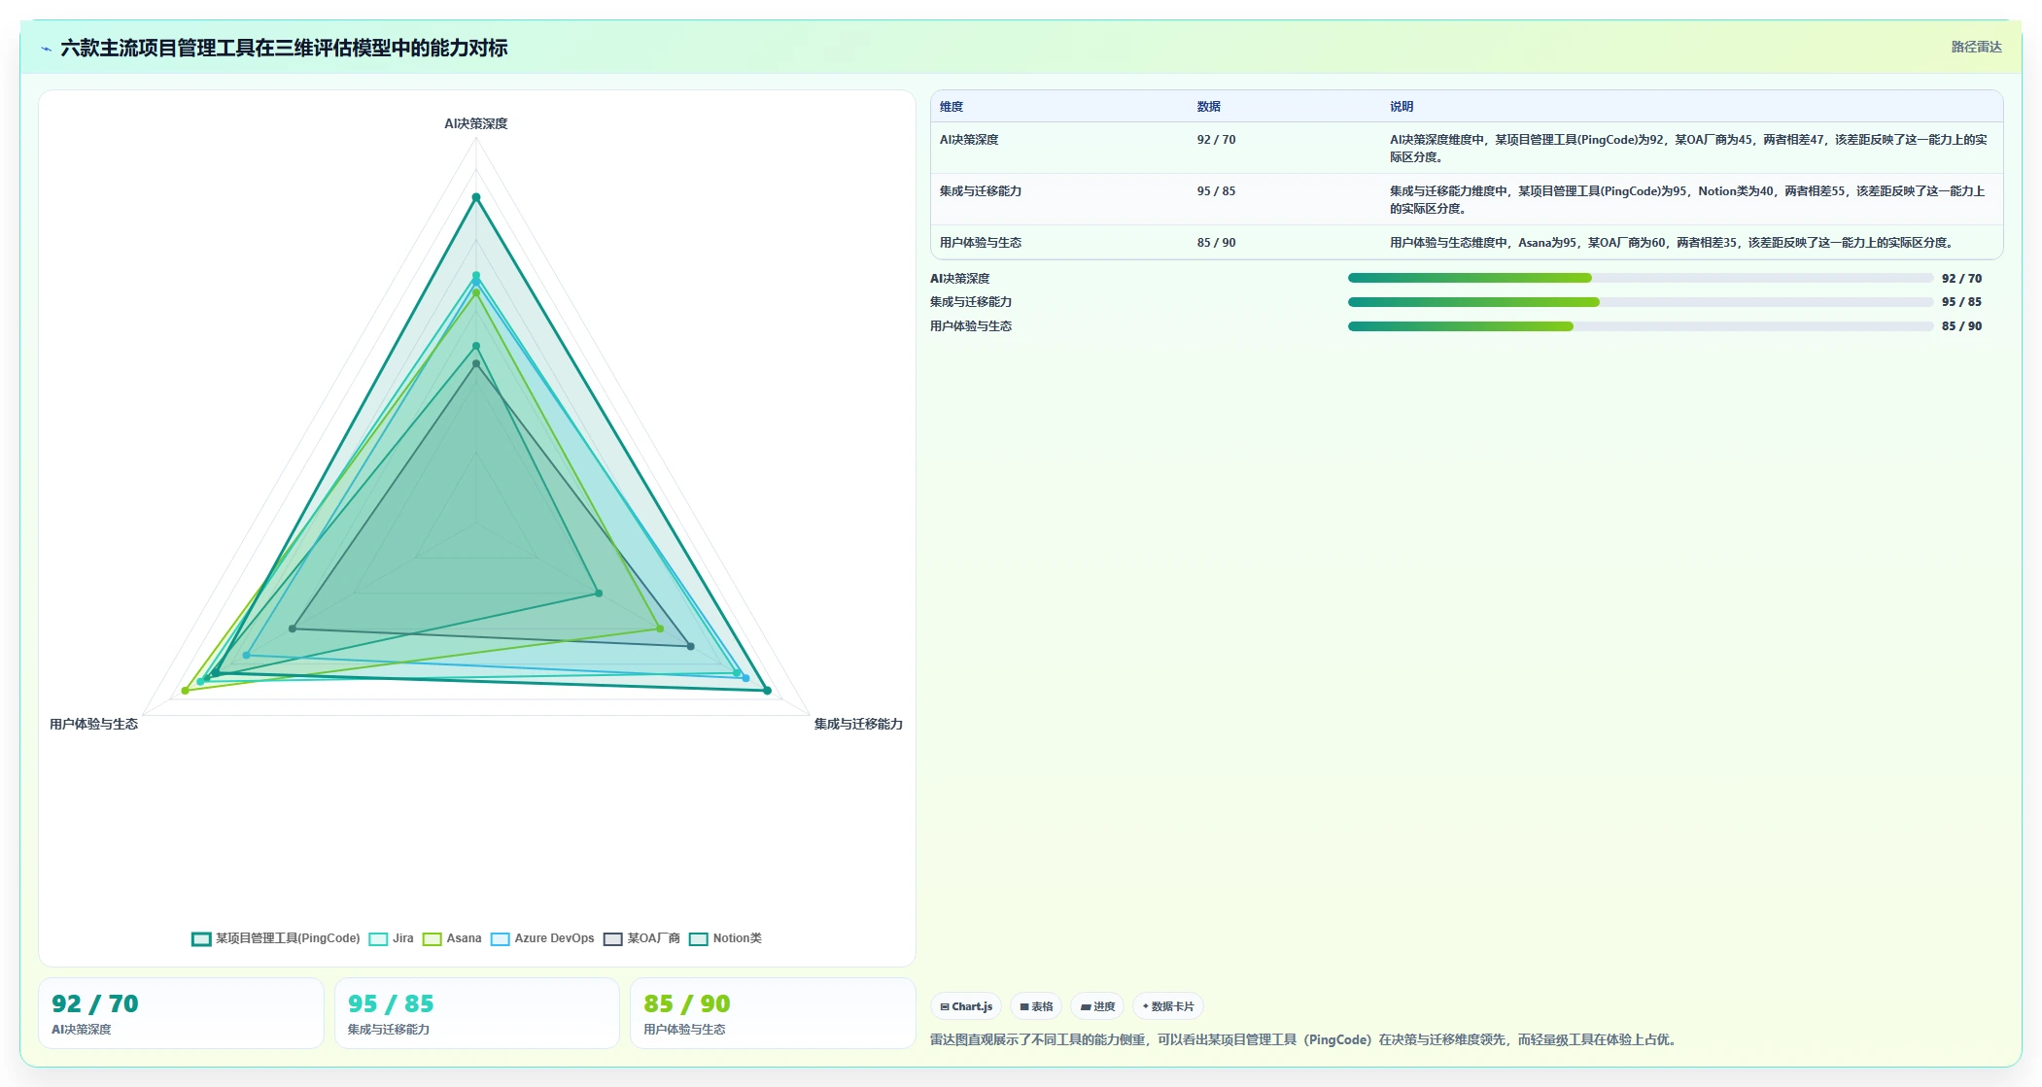Click the 用户体验与生态 progress row label
The image size is (2042, 1087).
971,326
